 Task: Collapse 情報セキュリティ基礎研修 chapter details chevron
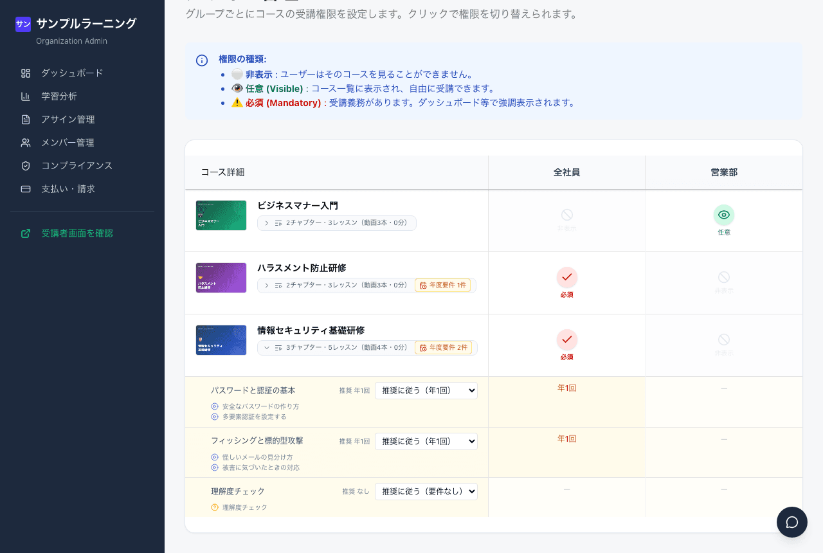(267, 348)
